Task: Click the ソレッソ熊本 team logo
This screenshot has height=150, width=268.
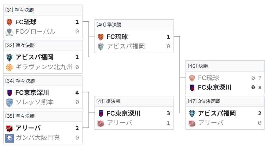Action: coord(9,102)
